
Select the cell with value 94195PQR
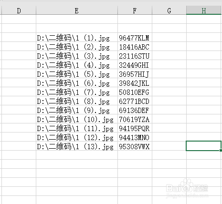(x=135, y=128)
